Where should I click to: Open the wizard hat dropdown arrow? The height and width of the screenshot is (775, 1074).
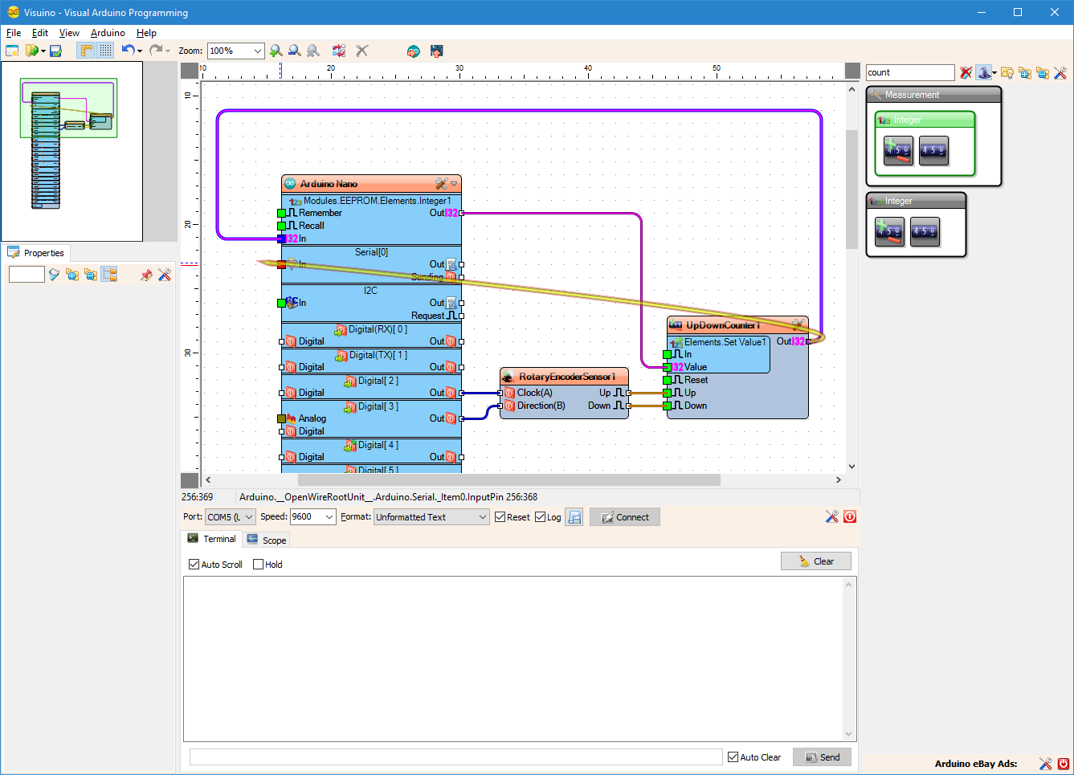click(994, 73)
